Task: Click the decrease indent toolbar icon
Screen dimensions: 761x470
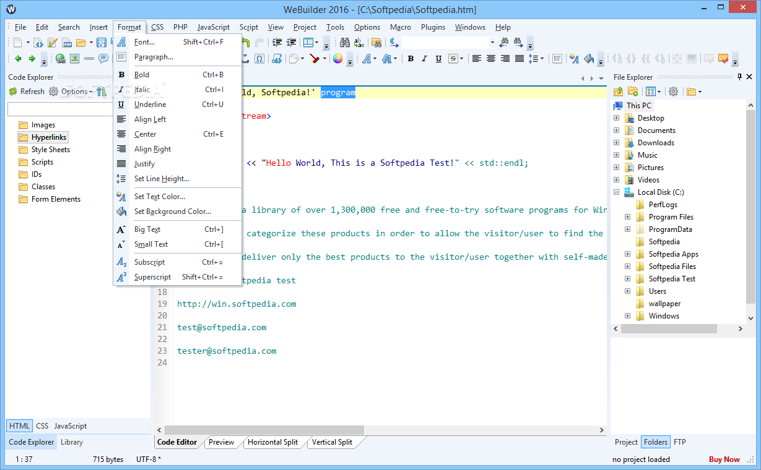Action: [290, 43]
